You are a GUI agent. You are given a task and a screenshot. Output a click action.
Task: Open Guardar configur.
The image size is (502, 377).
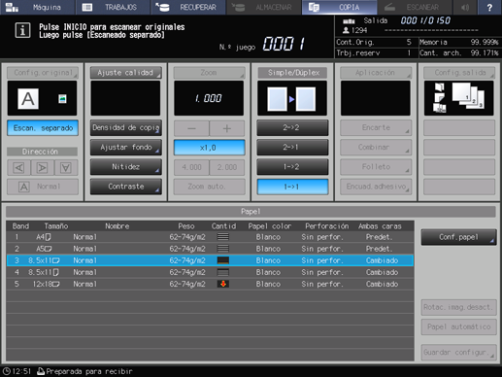tap(458, 352)
